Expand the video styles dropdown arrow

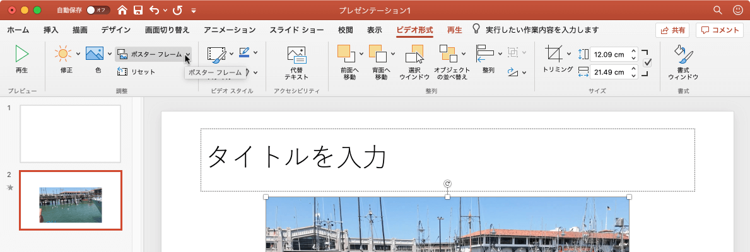pos(231,54)
